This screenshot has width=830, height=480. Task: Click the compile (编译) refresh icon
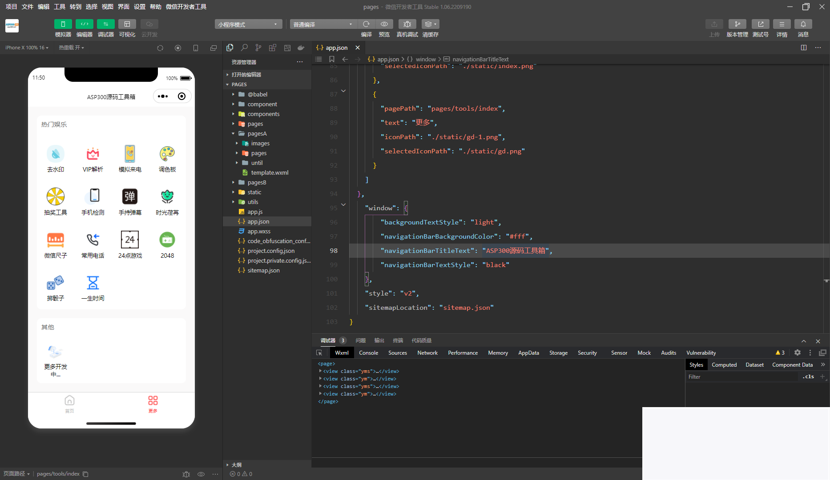[x=366, y=24]
